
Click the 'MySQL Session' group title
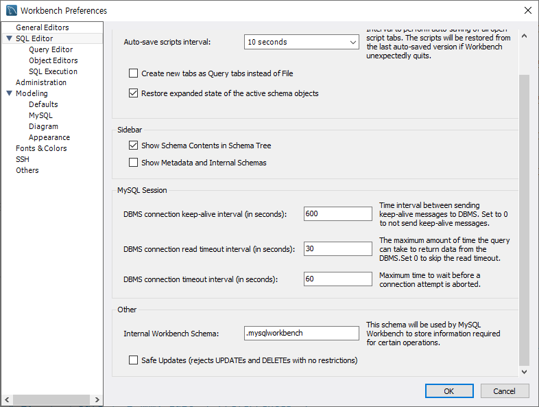coord(142,190)
